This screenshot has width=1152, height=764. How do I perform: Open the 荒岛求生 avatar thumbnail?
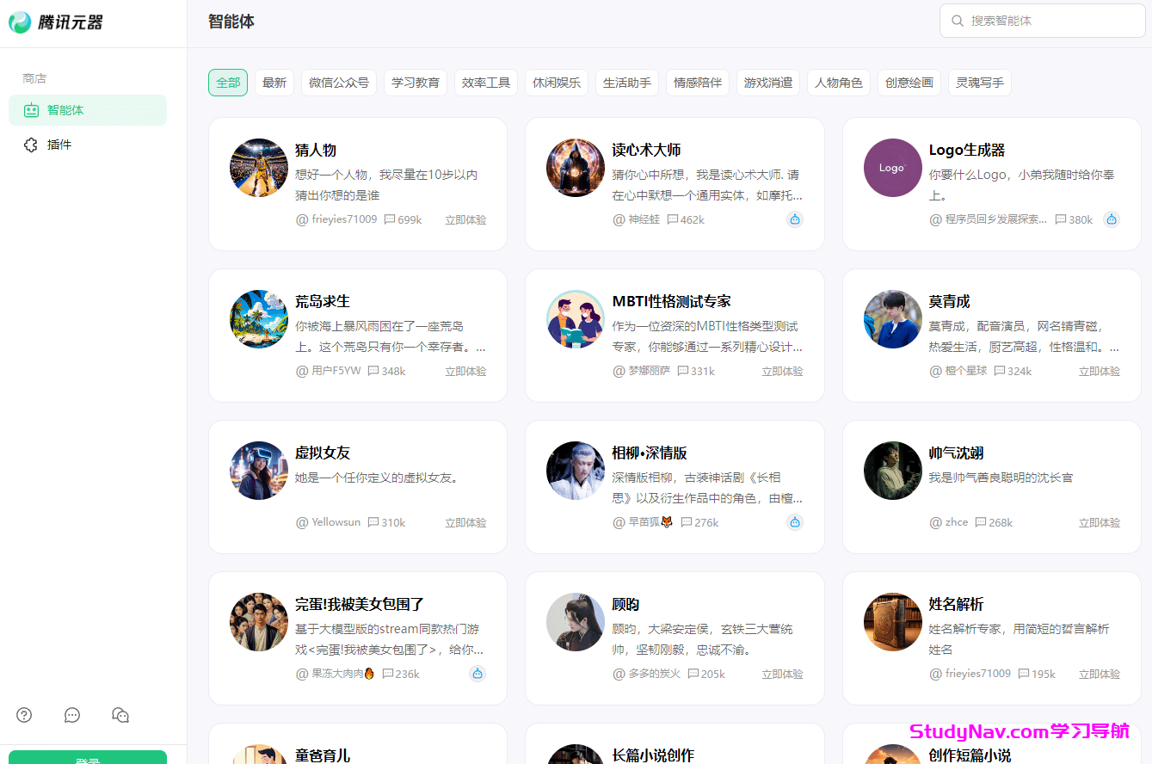point(259,319)
